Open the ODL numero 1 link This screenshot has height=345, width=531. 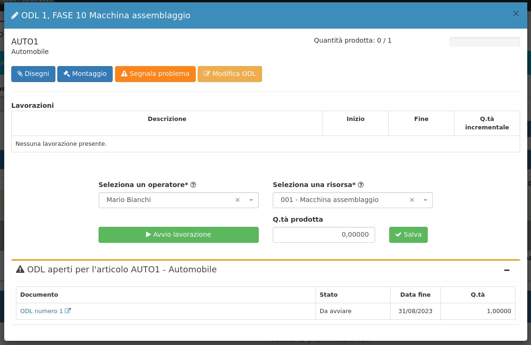pos(41,311)
